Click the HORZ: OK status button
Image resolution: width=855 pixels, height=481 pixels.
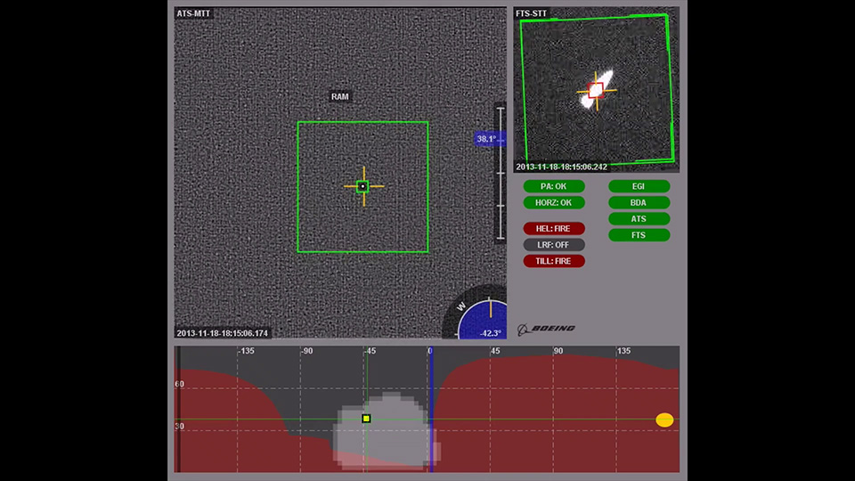click(554, 202)
